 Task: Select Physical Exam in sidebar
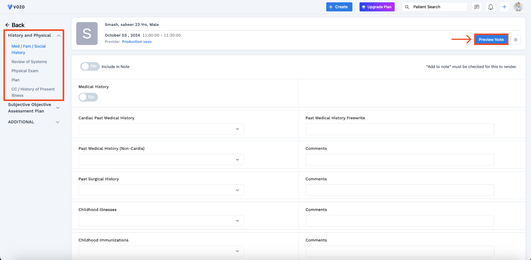(x=25, y=71)
